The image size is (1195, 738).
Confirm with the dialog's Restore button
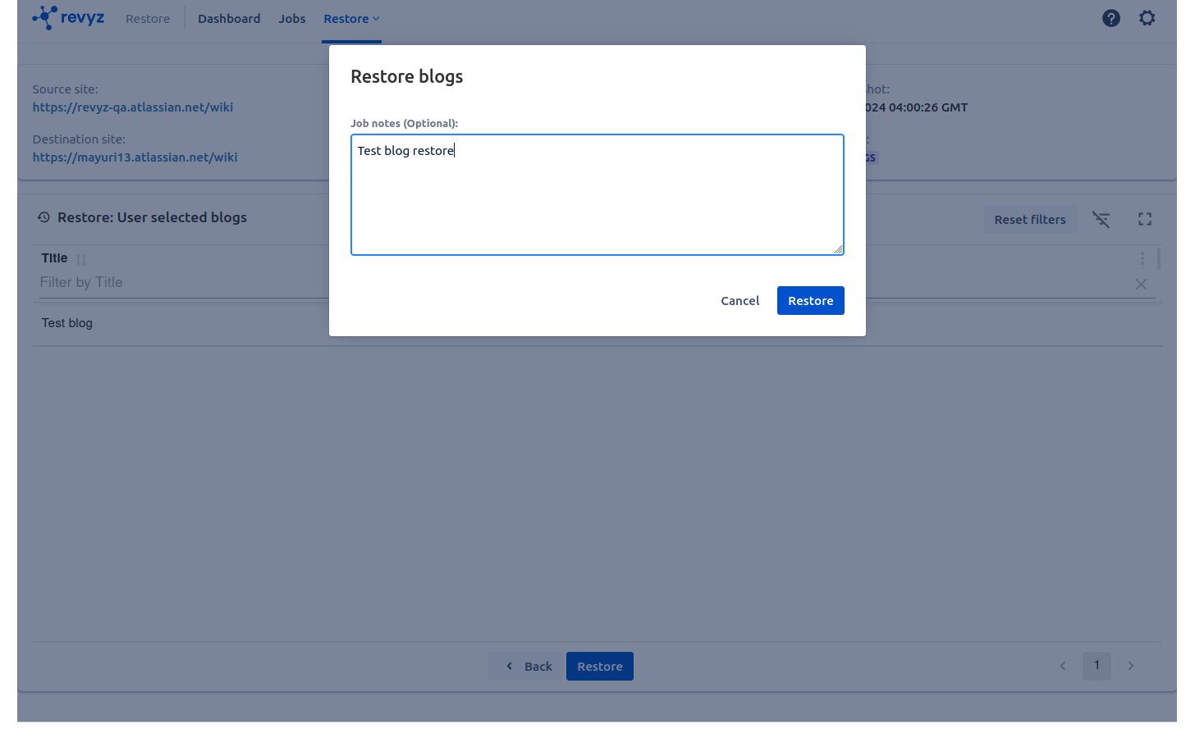[x=810, y=301]
